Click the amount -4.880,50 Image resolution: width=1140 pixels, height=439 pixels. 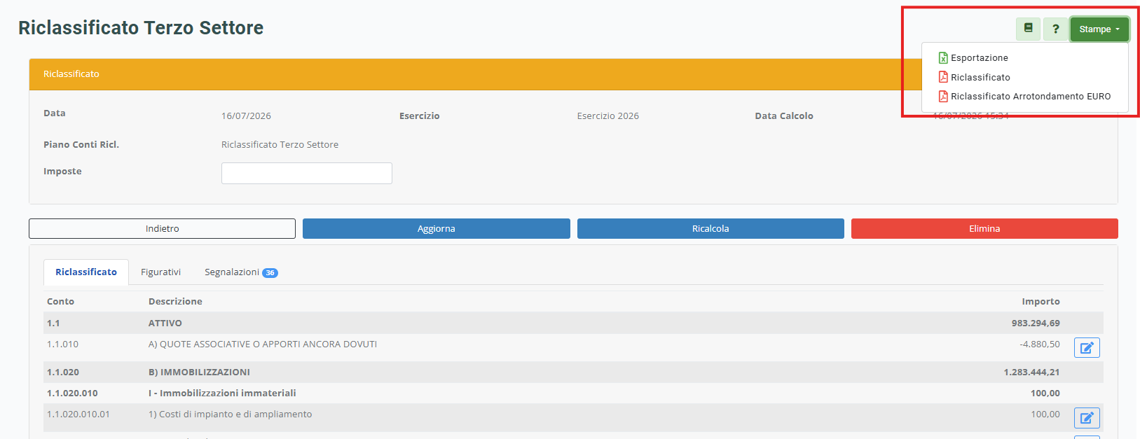(x=1040, y=344)
